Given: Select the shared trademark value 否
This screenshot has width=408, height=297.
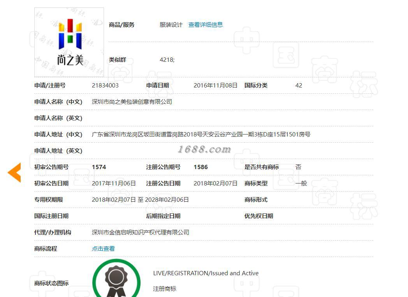Looking at the screenshot, I should (298, 167).
